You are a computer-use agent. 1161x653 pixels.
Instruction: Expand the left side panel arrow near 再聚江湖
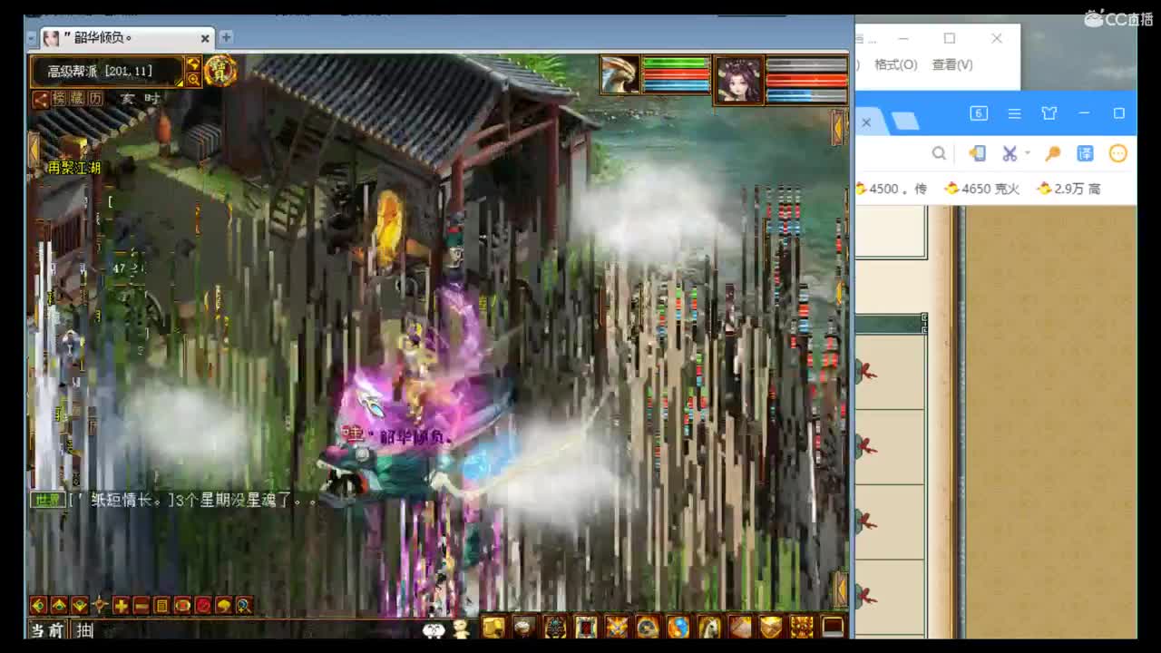tap(34, 150)
